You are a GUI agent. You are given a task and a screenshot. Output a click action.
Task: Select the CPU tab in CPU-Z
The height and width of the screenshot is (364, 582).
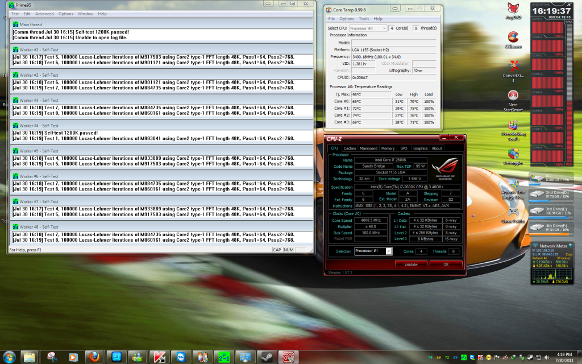(334, 148)
